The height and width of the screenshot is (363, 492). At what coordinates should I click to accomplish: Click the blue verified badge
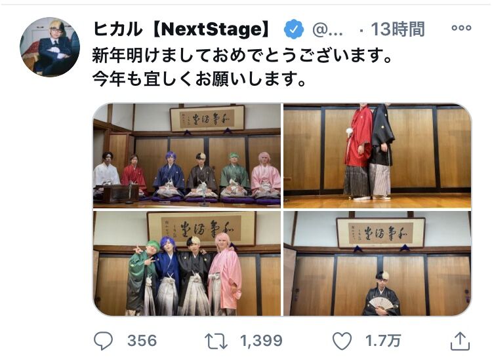293,29
